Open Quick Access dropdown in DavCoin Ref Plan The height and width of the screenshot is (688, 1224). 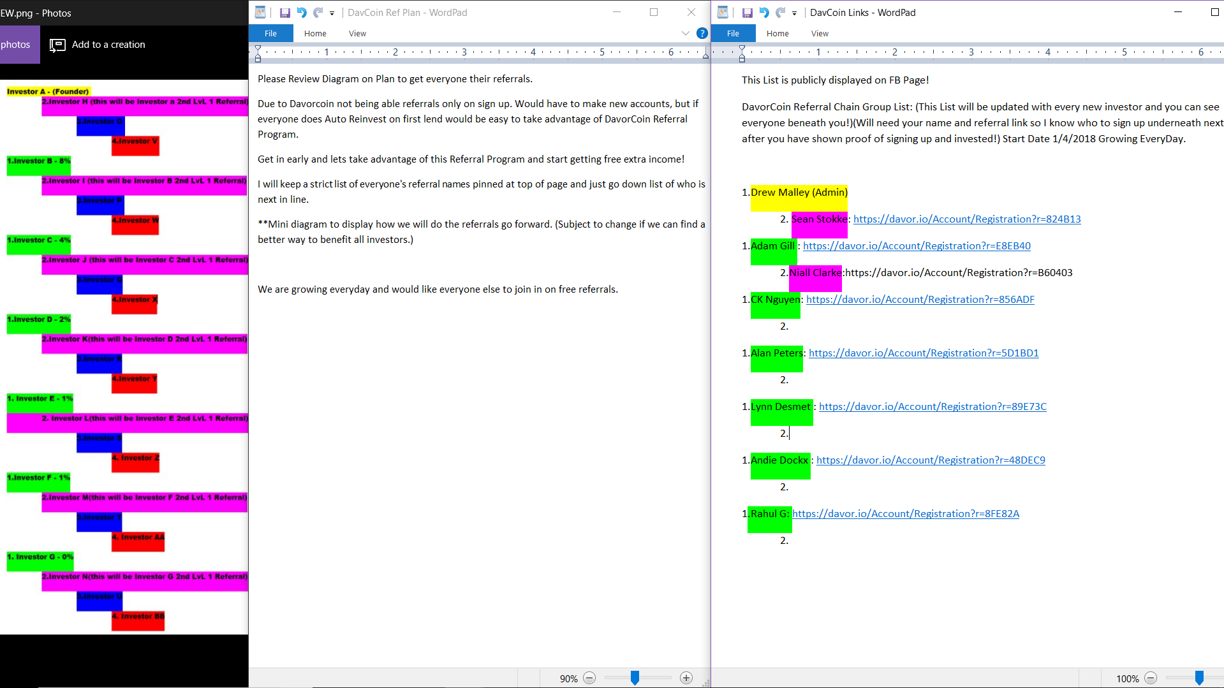pos(332,13)
